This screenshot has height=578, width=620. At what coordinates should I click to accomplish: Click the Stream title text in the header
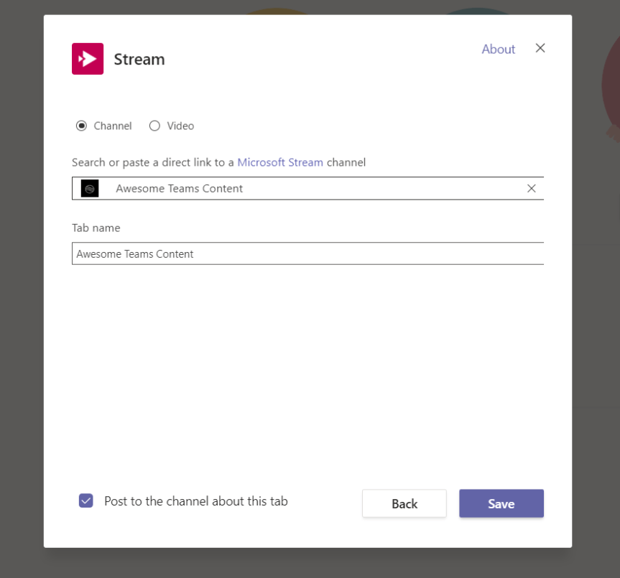click(139, 59)
